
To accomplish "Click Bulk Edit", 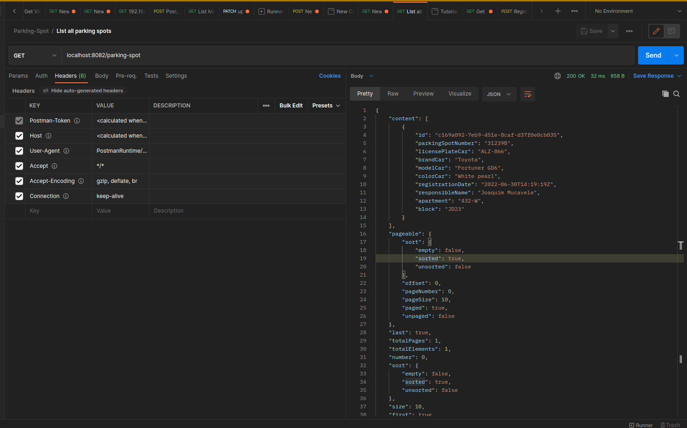I will [291, 106].
